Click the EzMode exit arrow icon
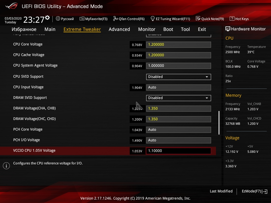This screenshot has width=271, height=203. (265, 191)
